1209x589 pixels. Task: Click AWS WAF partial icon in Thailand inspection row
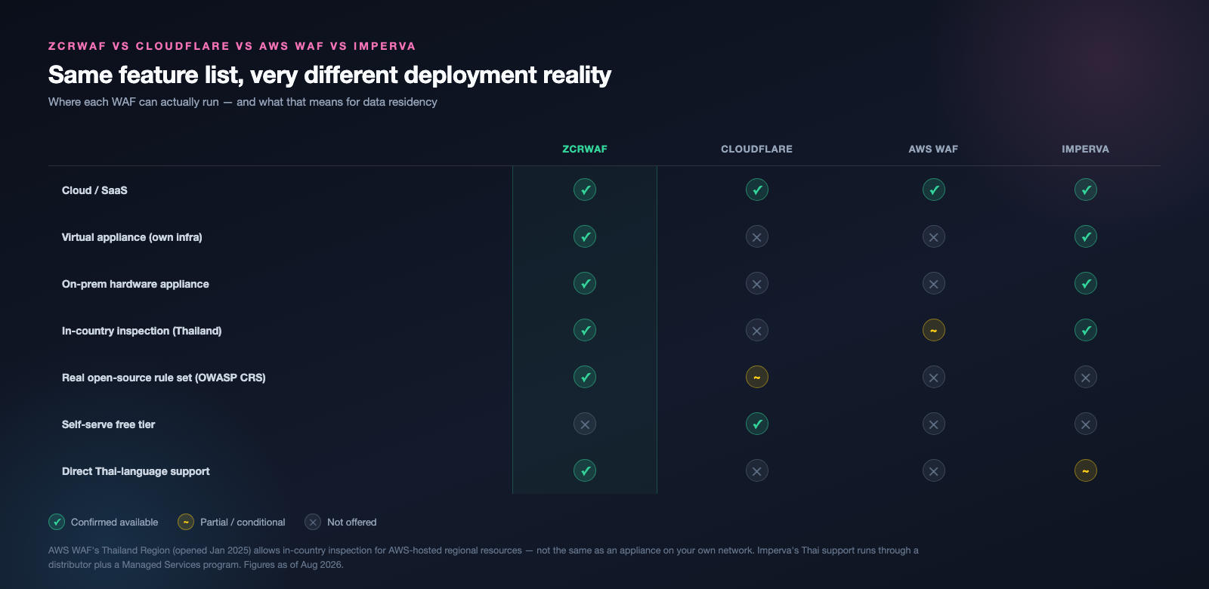[934, 330]
